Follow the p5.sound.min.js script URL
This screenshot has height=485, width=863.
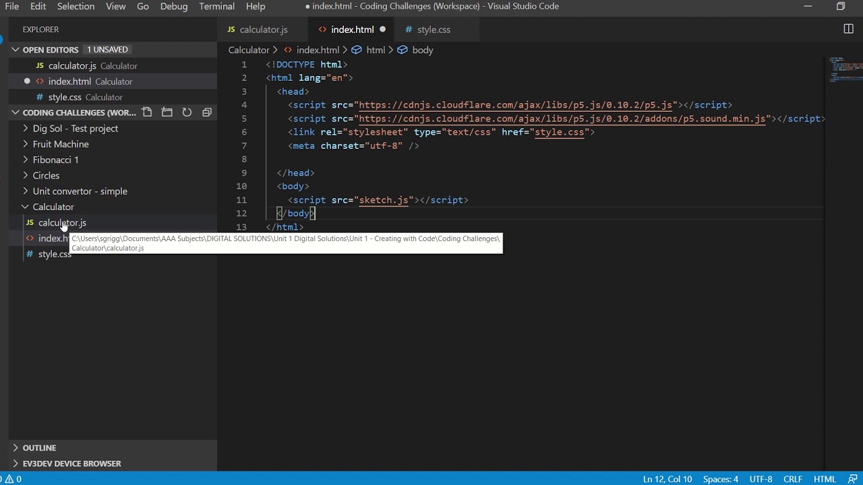[563, 119]
